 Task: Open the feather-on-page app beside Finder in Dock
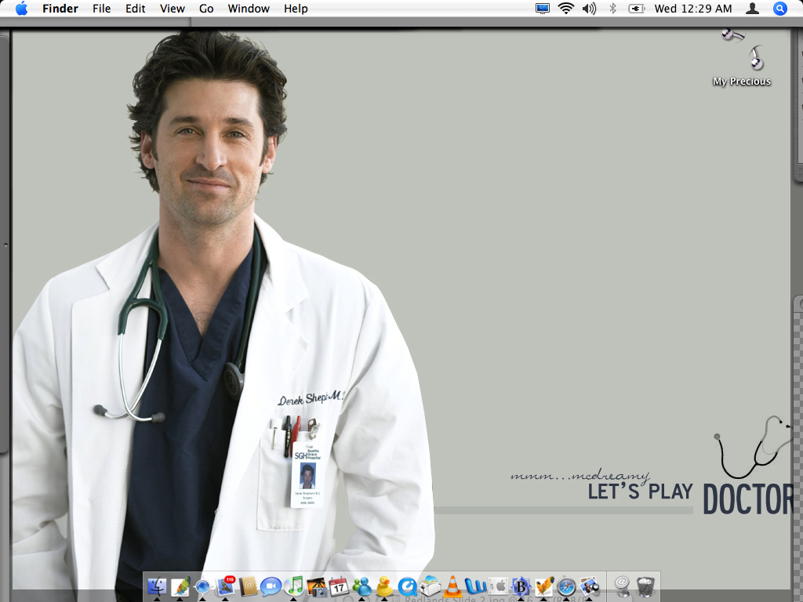pyautogui.click(x=180, y=586)
